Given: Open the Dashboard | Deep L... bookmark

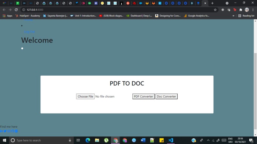Looking at the screenshot, I should [139, 16].
